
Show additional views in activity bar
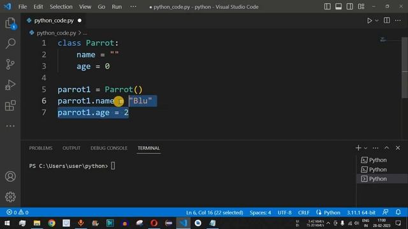click(x=10, y=126)
